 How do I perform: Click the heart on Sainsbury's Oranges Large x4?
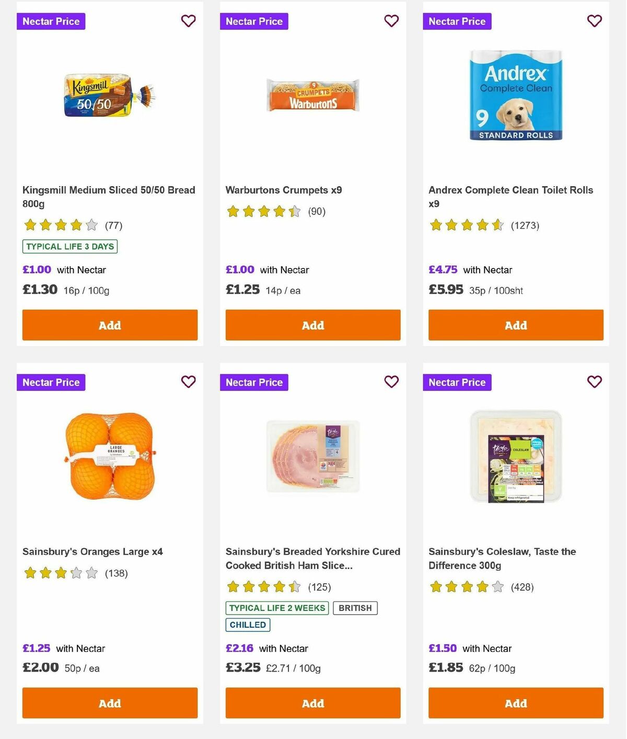[188, 382]
